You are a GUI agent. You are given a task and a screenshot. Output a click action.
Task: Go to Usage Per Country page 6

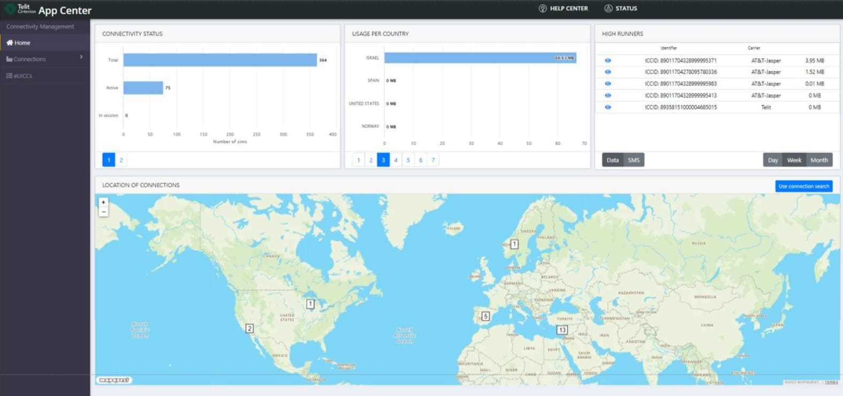pos(421,160)
